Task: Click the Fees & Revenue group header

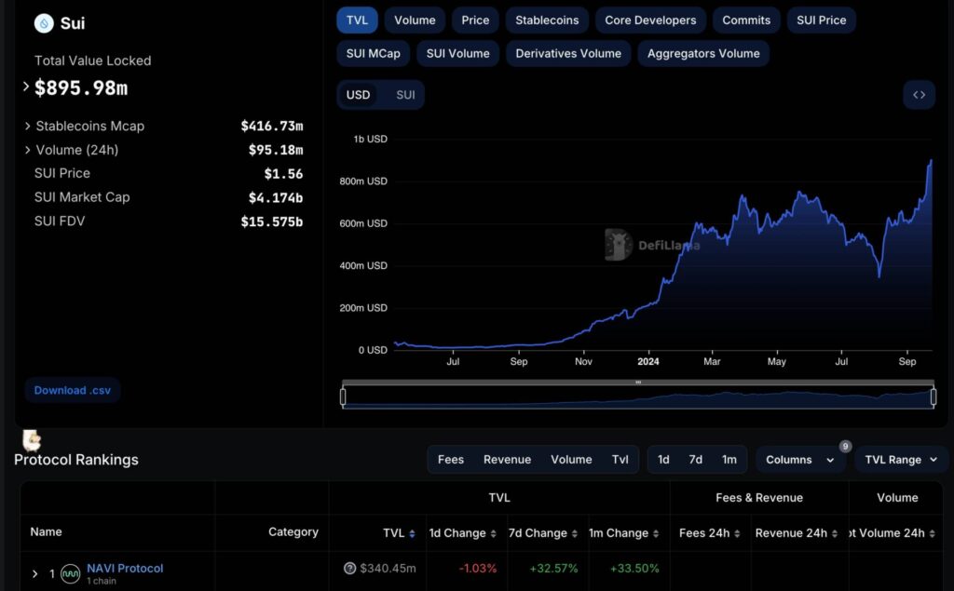Action: point(758,497)
